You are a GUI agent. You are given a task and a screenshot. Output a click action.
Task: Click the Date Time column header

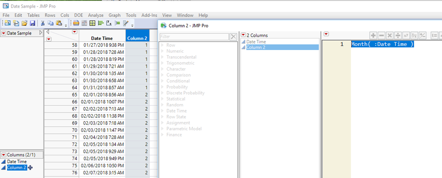[x=102, y=39]
